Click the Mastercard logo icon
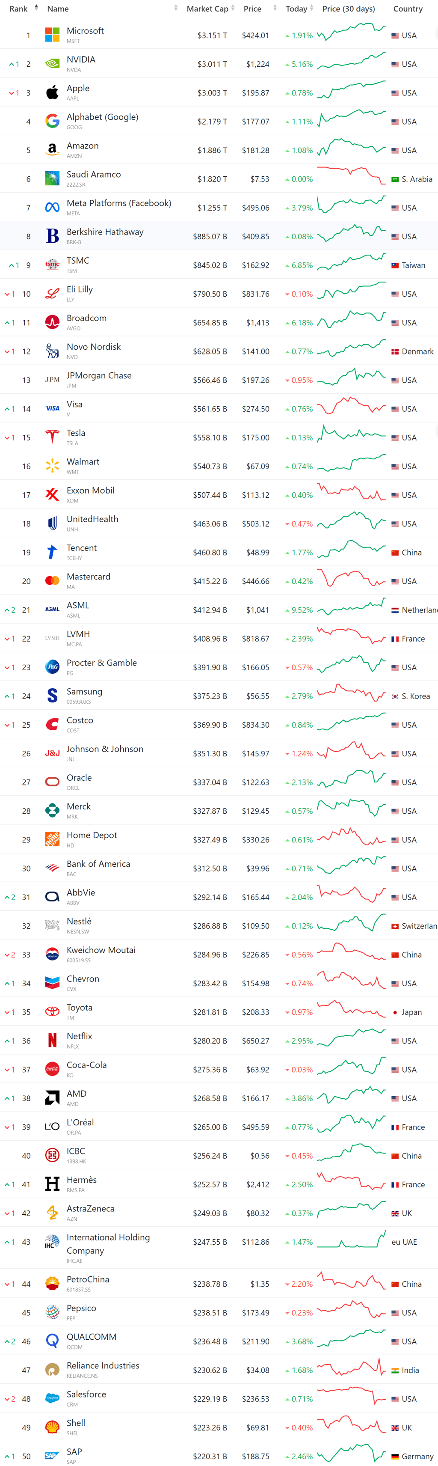Screen dimensions: 438x1466 [52, 580]
